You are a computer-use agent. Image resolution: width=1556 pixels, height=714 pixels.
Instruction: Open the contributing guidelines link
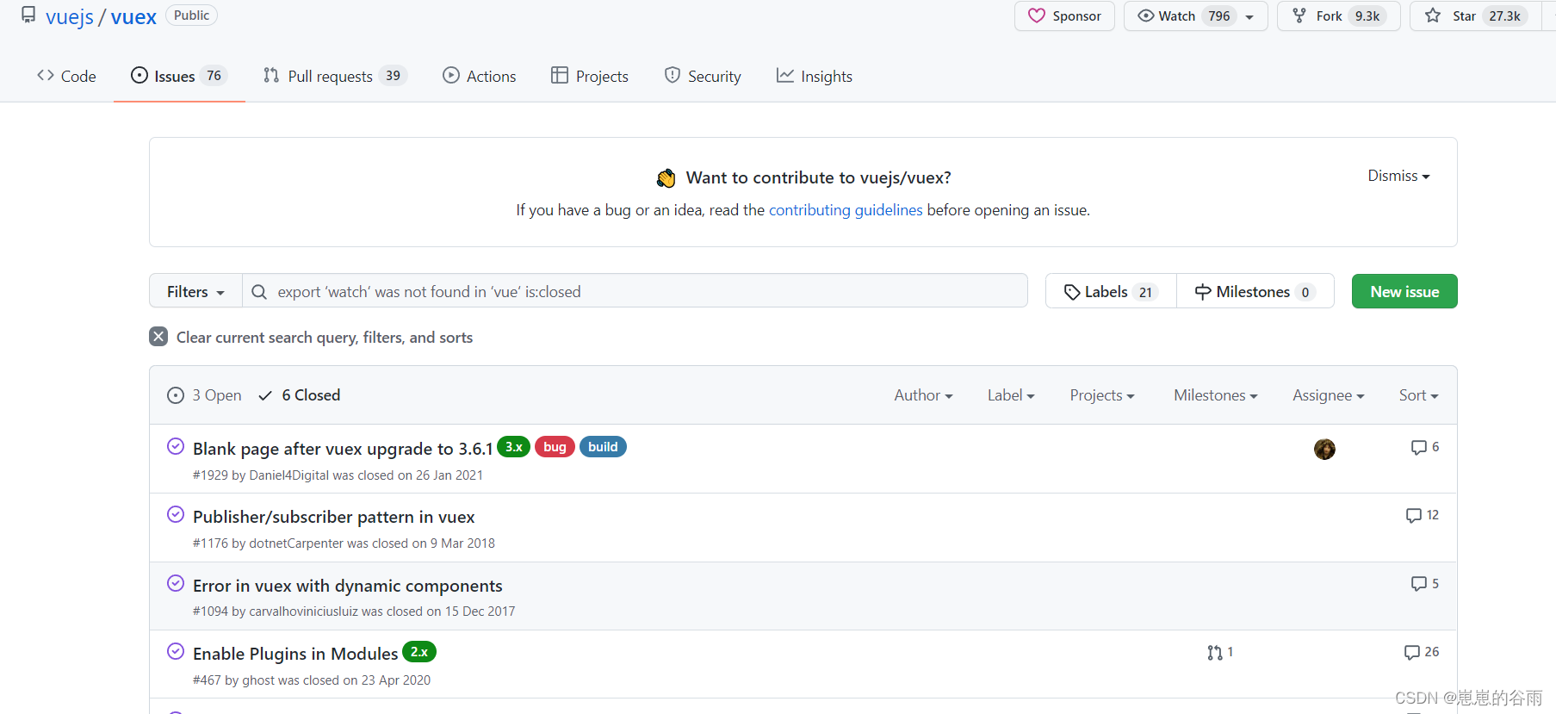[x=846, y=209]
